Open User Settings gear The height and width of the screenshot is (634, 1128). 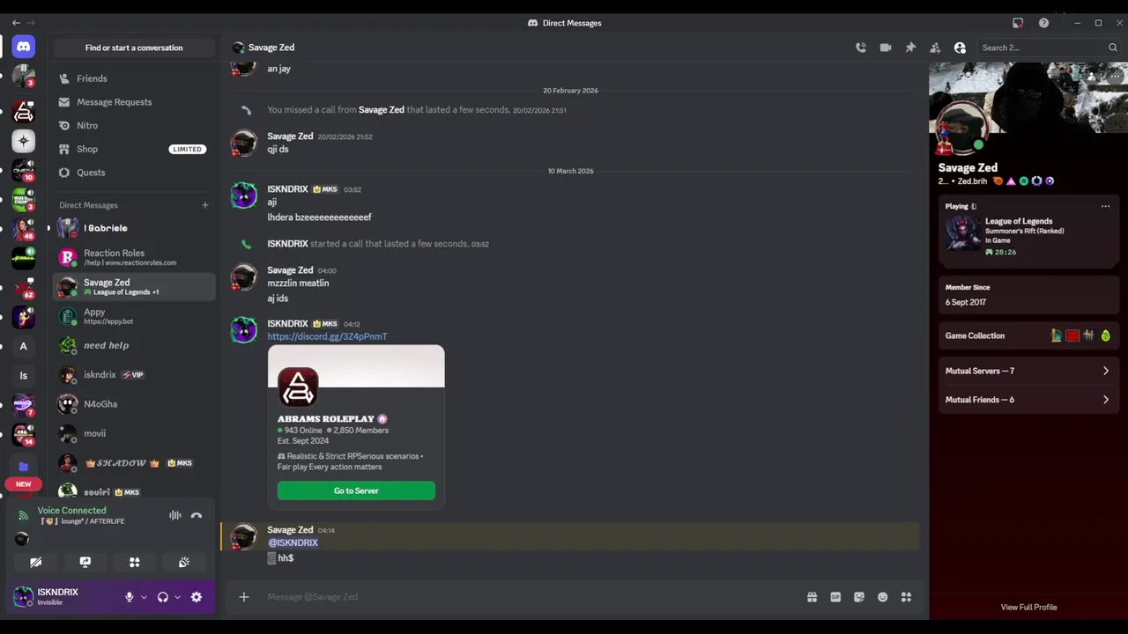(197, 597)
